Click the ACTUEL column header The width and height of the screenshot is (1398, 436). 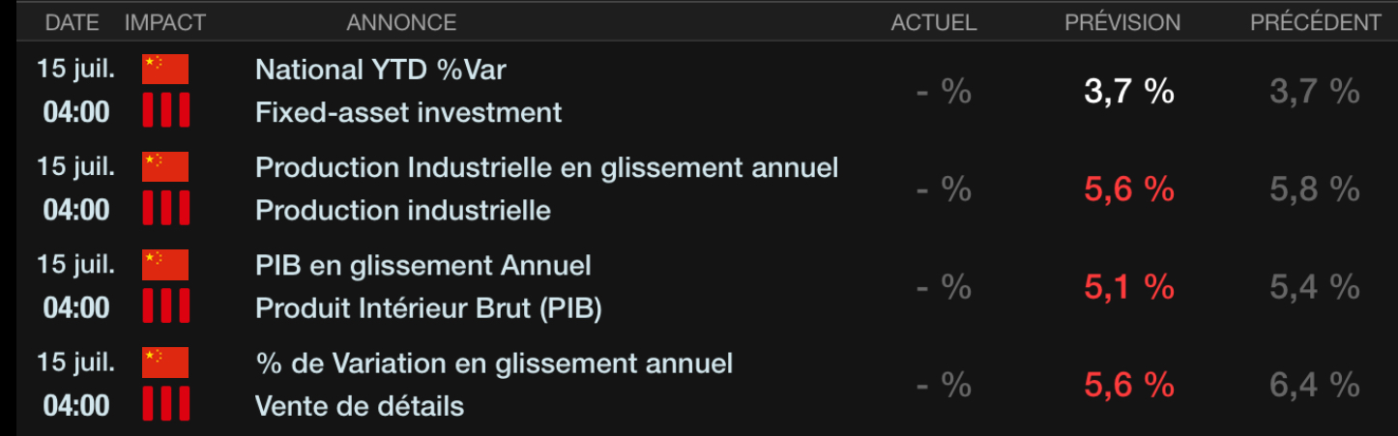pos(933,22)
